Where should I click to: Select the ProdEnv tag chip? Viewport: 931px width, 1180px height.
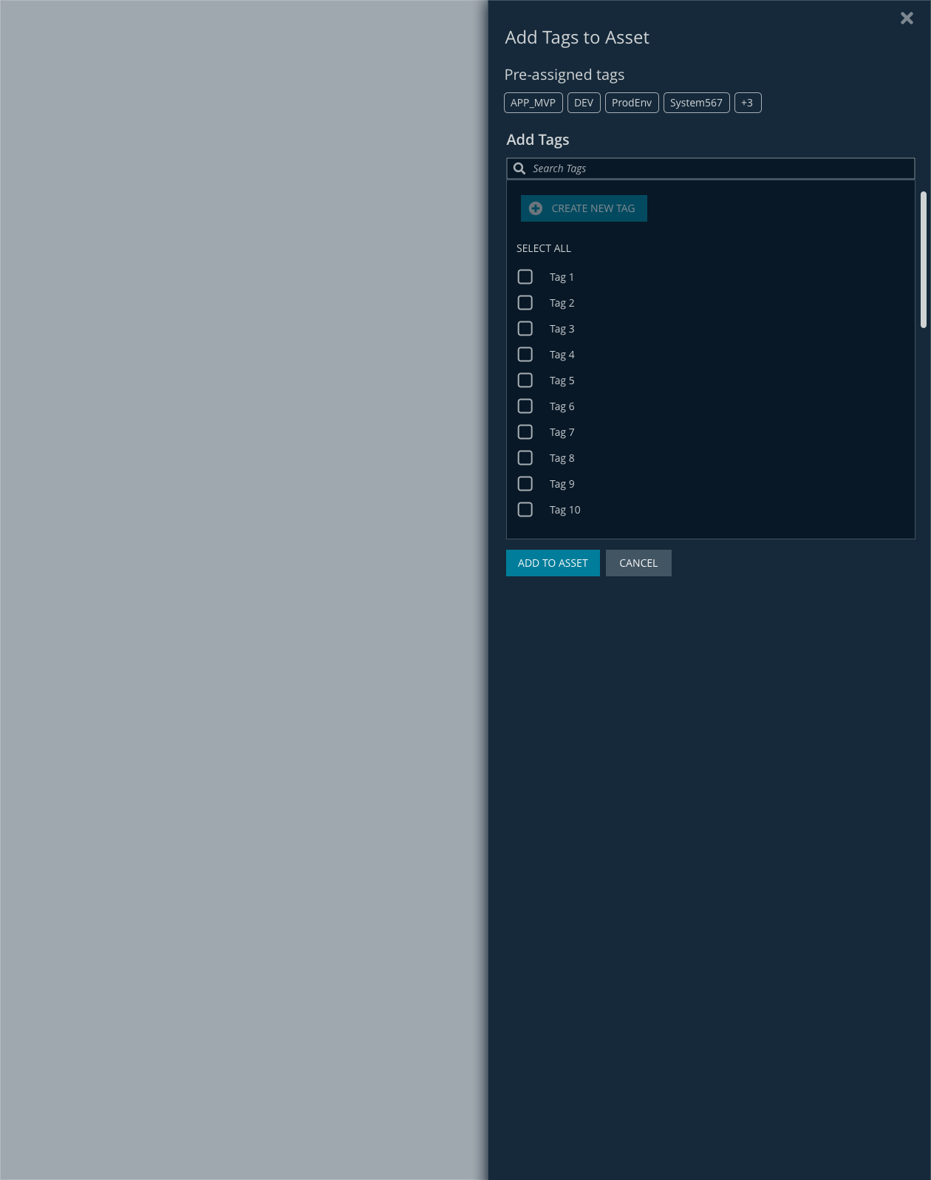[x=631, y=103]
